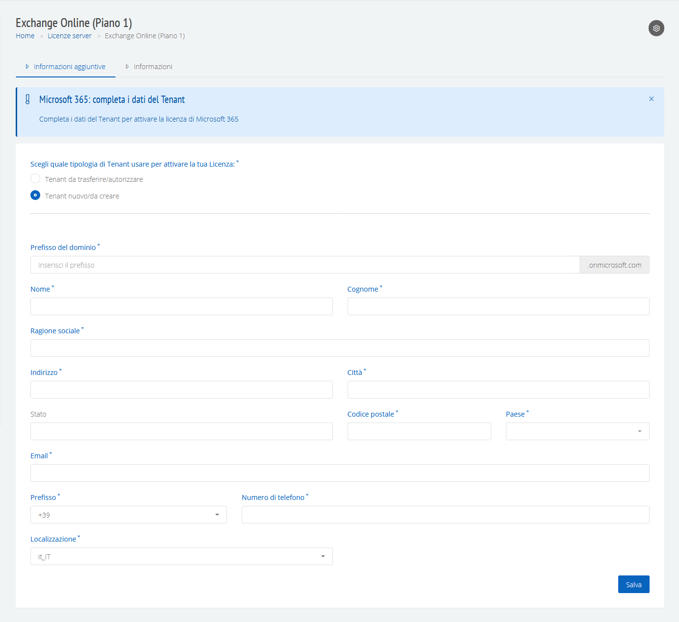Focus the 'Ragione sociale' input
Viewport: 679px width, 622px height.
340,348
